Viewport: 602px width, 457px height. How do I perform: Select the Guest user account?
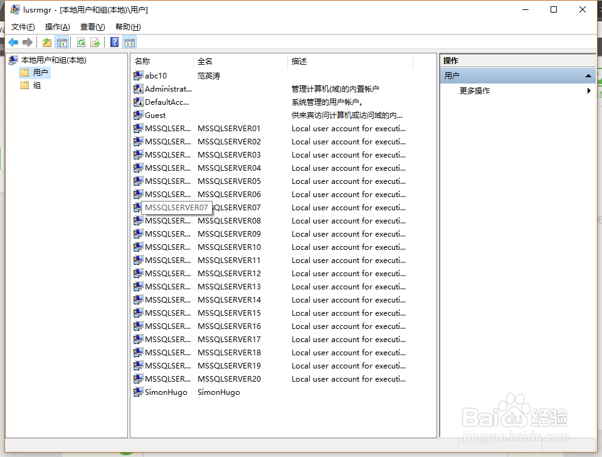155,115
